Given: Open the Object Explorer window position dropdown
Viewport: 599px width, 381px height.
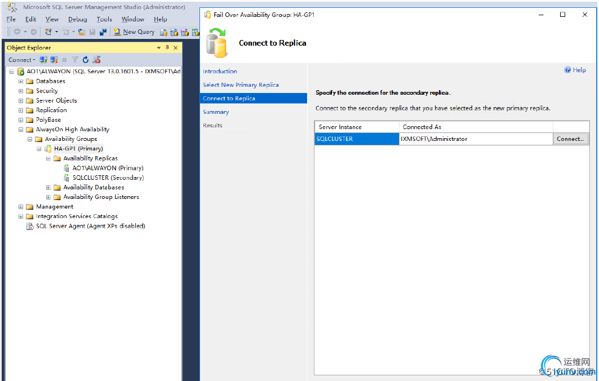Looking at the screenshot, I should tap(158, 48).
